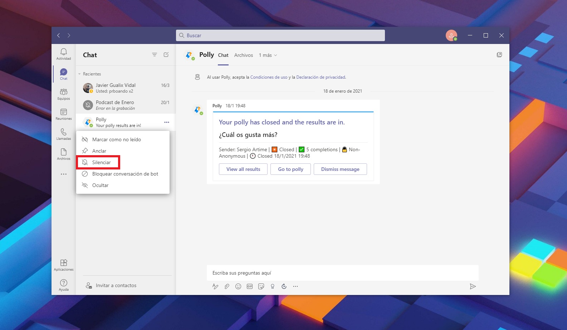Open the Actividad feed in sidebar
The image size is (567, 330).
[64, 54]
